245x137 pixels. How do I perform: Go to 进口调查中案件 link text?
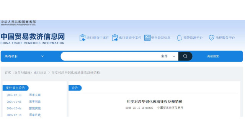98,38
